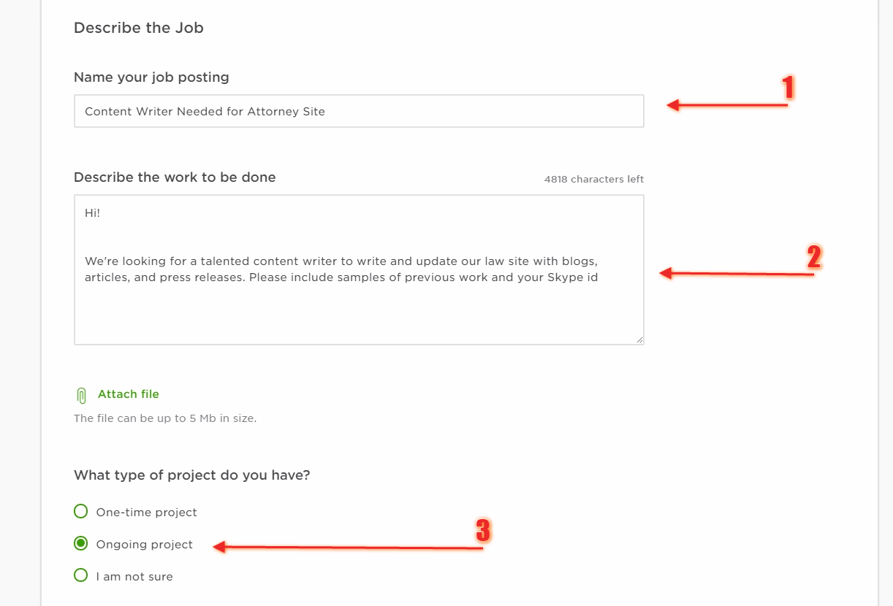The width and height of the screenshot is (893, 606).
Task: Click inside the work description text area
Action: coord(359,269)
